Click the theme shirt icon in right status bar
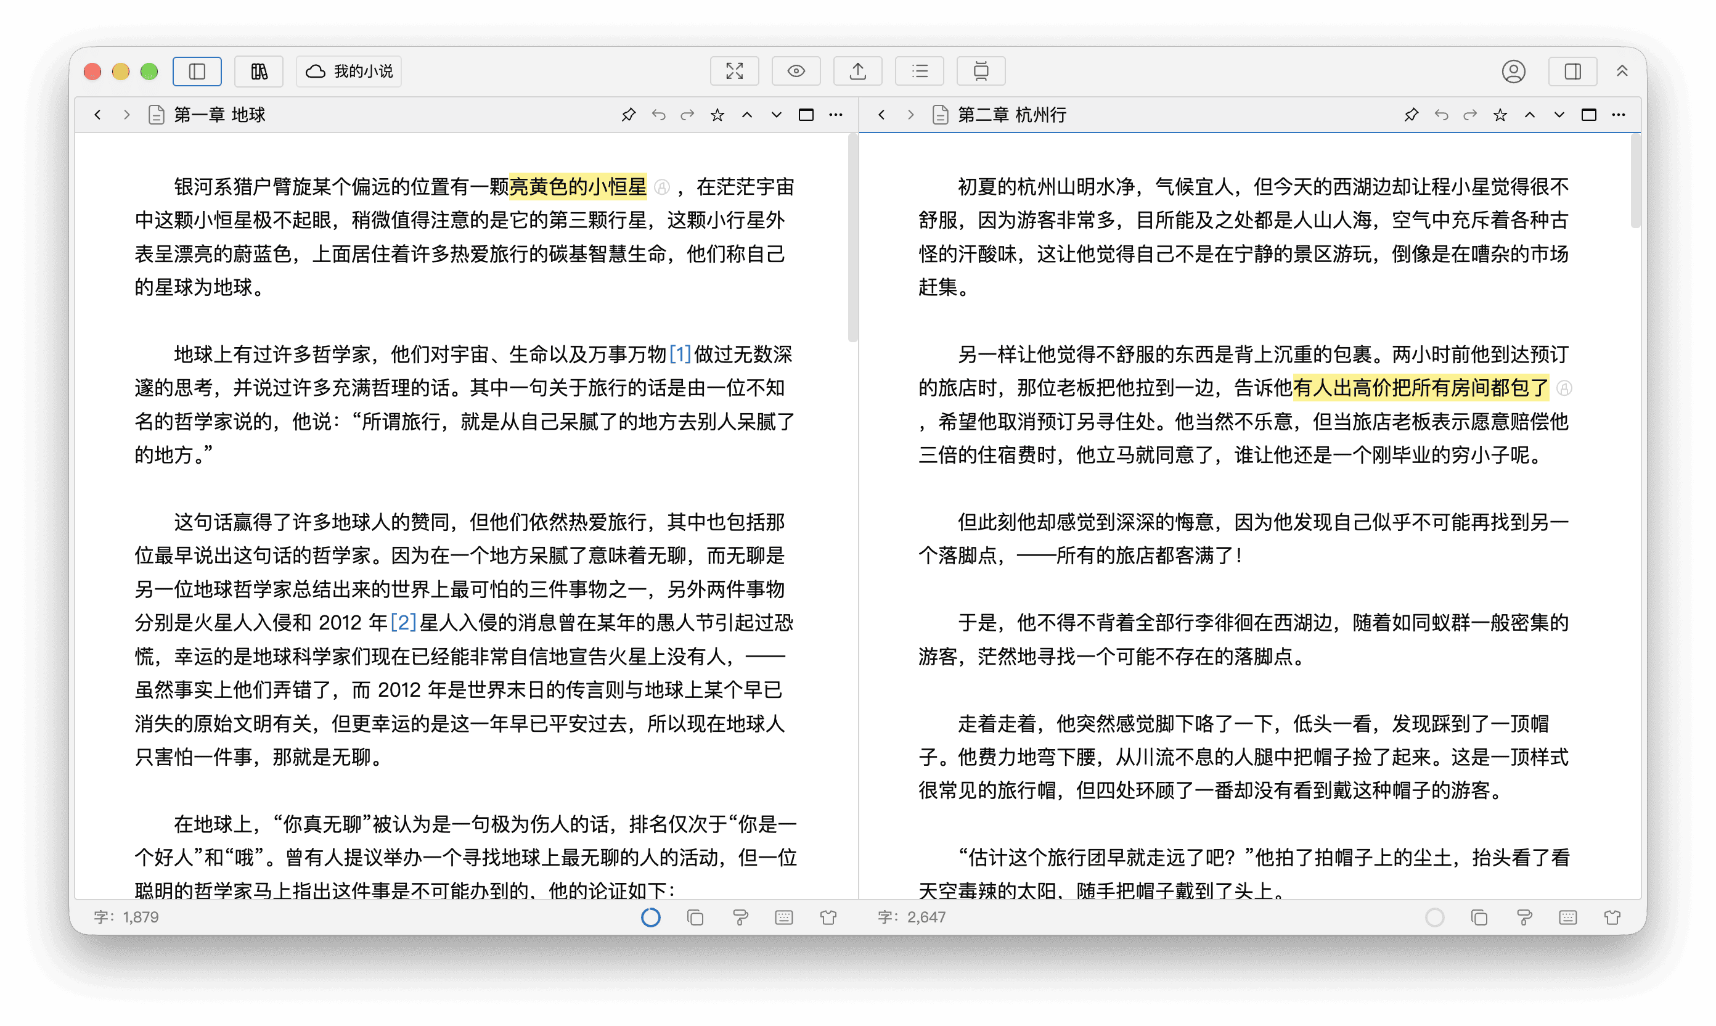The image size is (1716, 1026). (x=1612, y=917)
